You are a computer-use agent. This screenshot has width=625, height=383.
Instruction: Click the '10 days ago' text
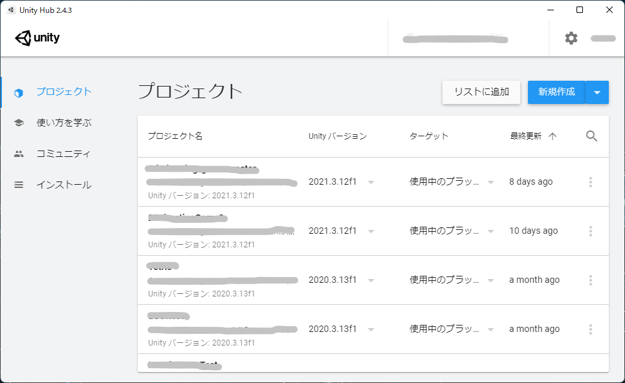[533, 231]
